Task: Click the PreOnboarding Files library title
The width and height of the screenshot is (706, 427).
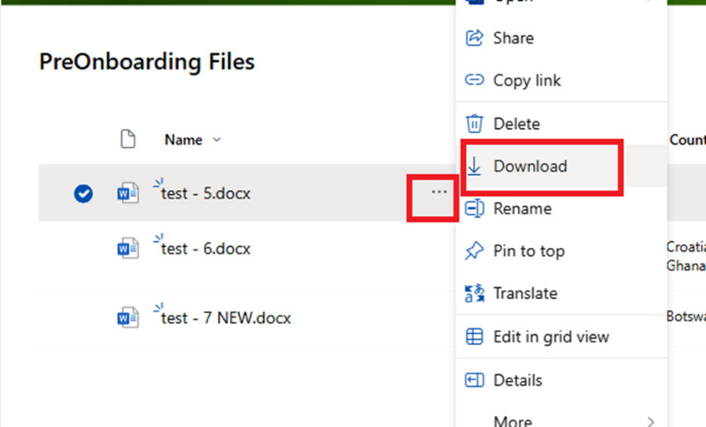Action: pyautogui.click(x=146, y=62)
